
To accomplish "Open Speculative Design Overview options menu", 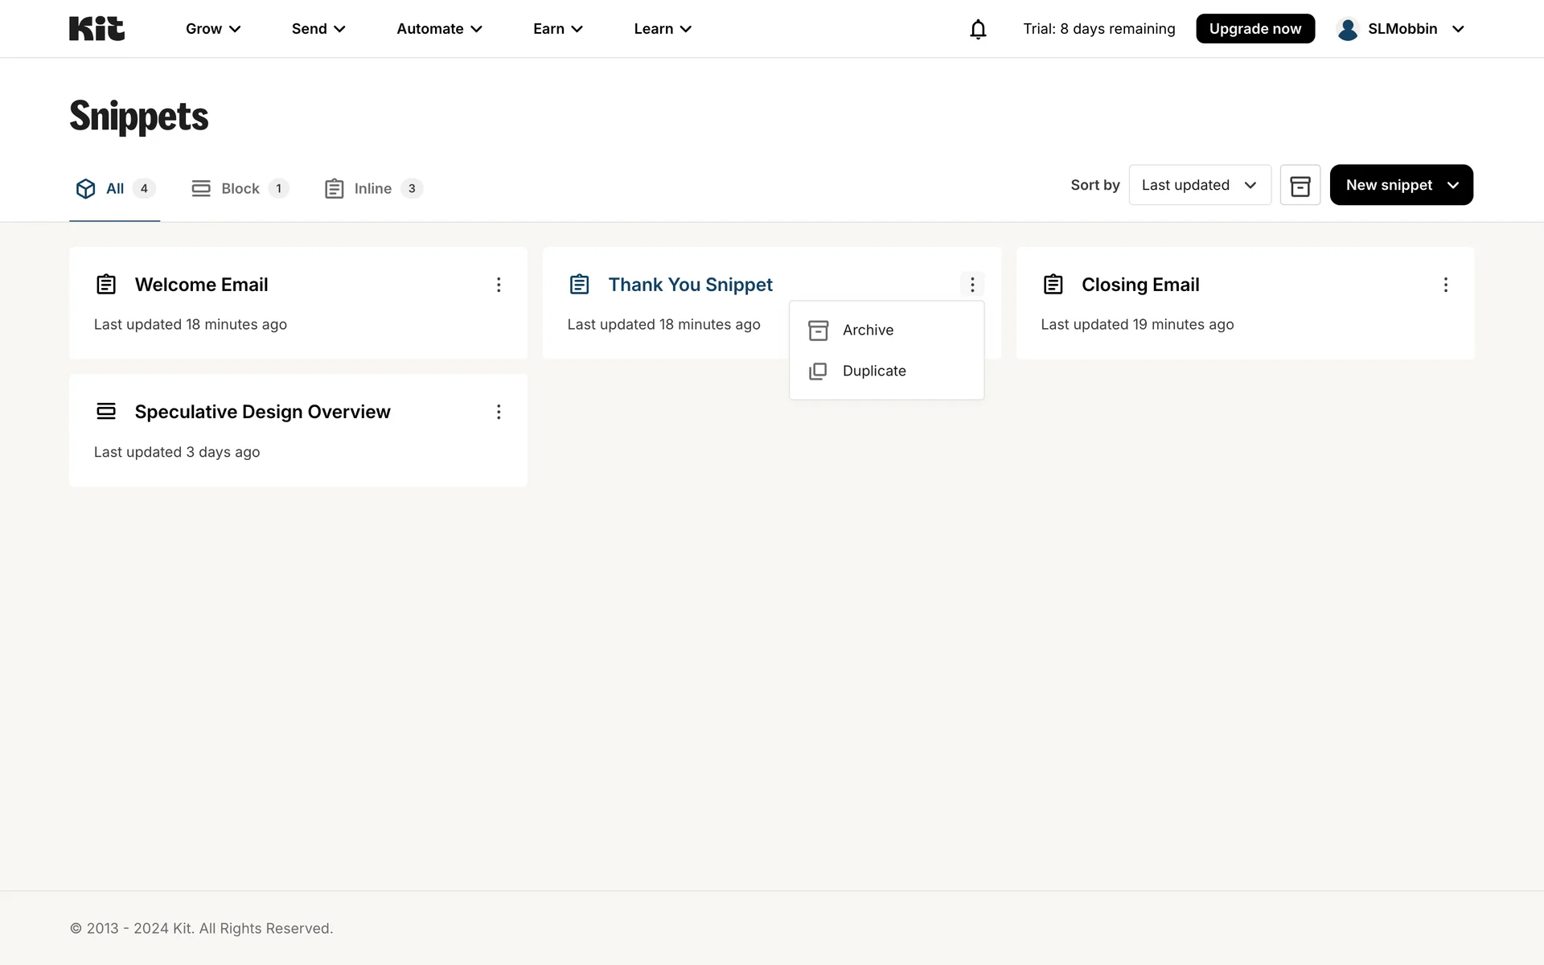I will 499,412.
